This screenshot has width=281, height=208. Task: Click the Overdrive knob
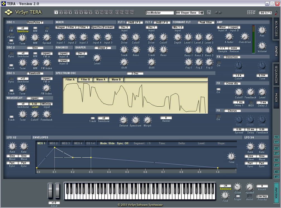click(245, 37)
